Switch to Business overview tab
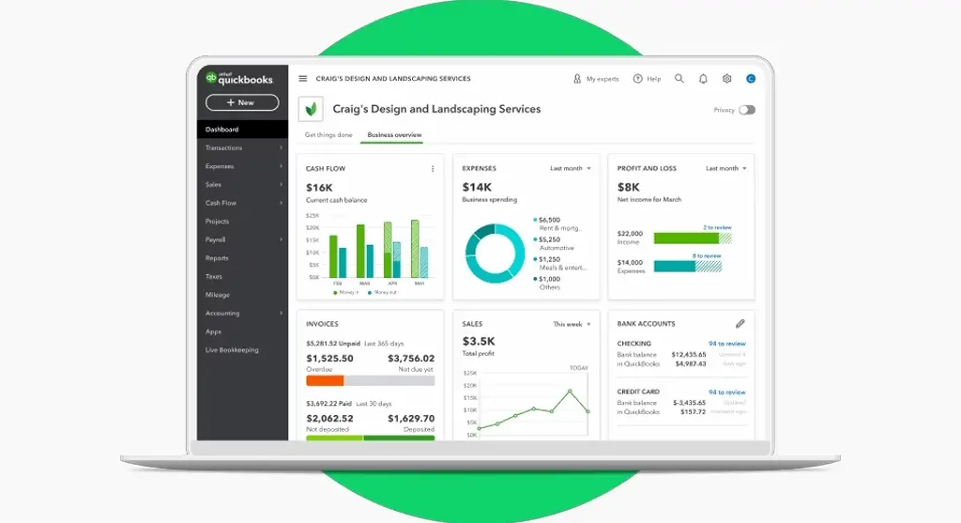 pos(395,135)
